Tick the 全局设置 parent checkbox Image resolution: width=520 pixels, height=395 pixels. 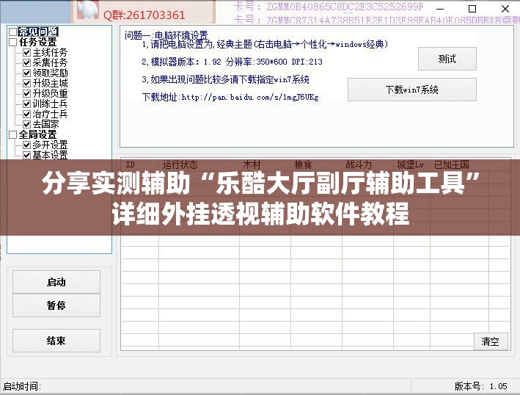click(13, 135)
